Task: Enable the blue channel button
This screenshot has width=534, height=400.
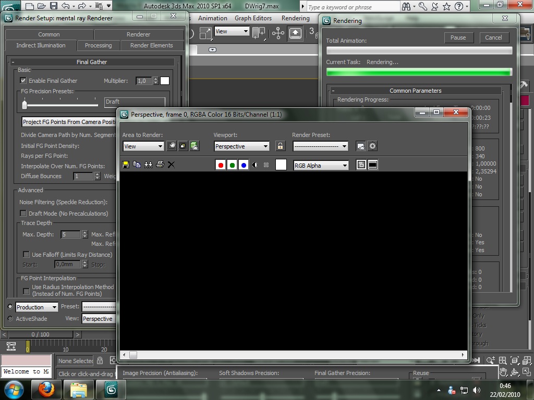Action: click(x=244, y=165)
